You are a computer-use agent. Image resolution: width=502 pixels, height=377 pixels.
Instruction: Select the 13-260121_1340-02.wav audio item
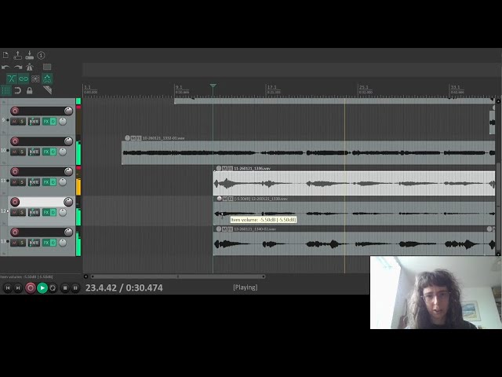tap(354, 244)
